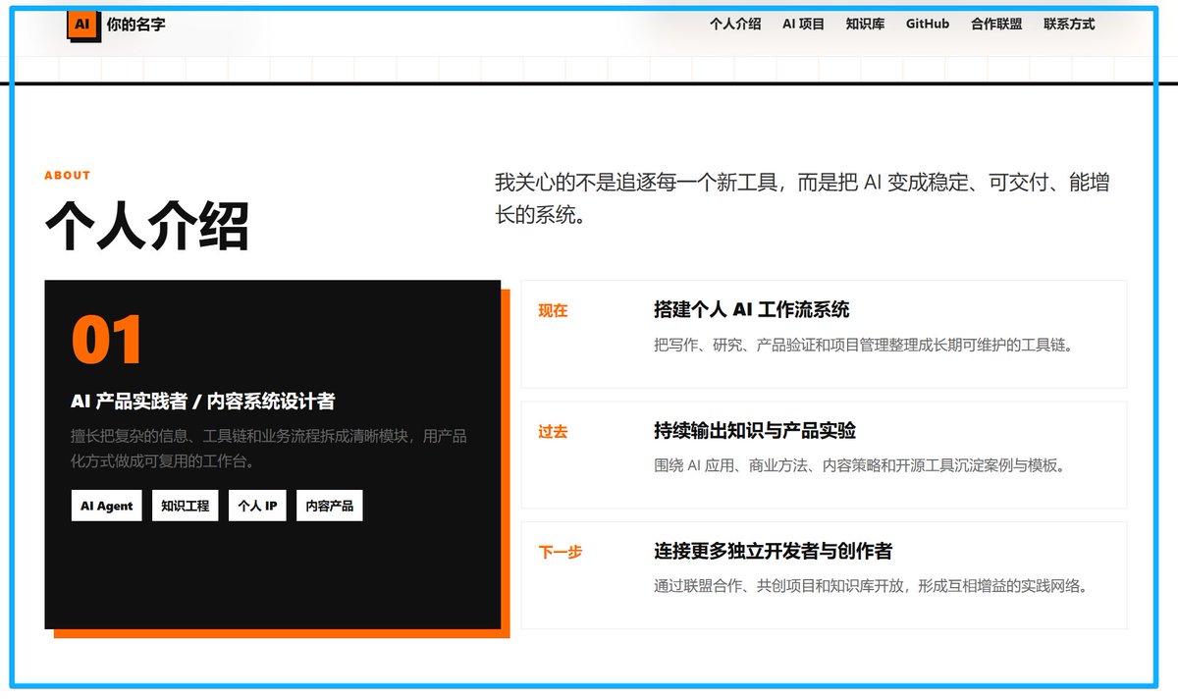
Task: Click the 下一步 timeline label
Action: point(561,553)
